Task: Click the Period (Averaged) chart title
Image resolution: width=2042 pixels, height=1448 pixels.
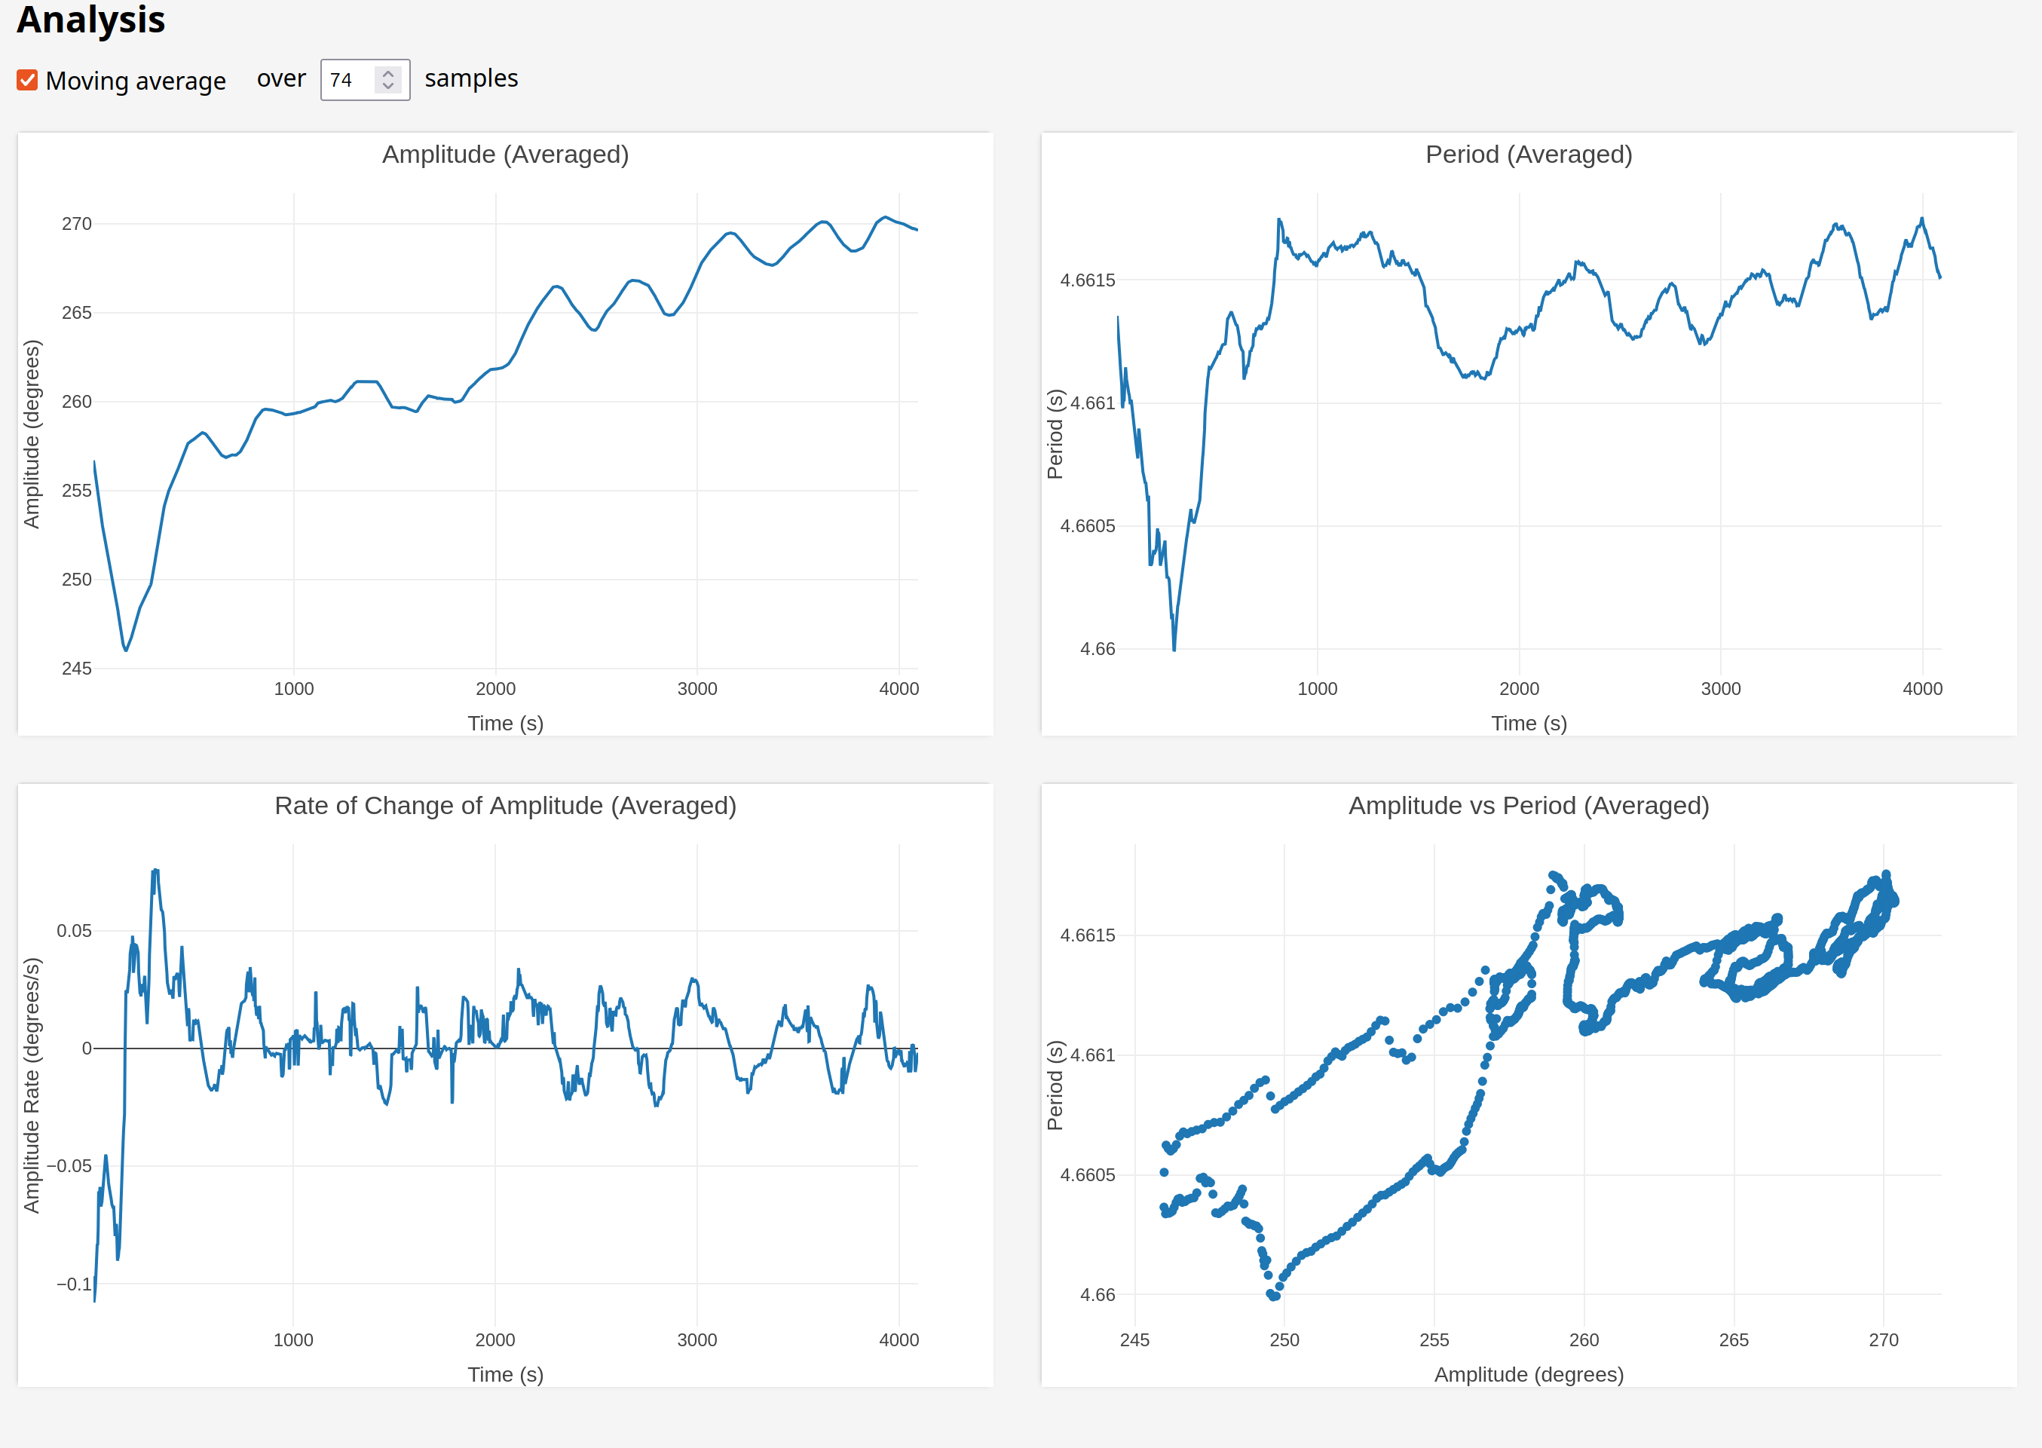Action: pos(1529,155)
